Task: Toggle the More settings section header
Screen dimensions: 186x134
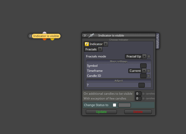Action: pos(119,61)
